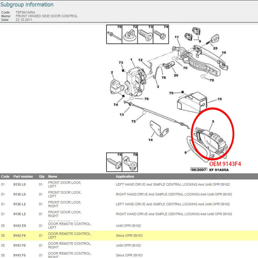Click the Application cell of the 9143 F4 row
Screen dimensions: 258x258
(x=129, y=236)
